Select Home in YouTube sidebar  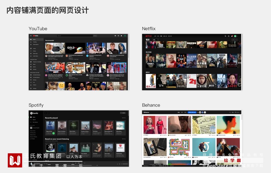tap(36, 40)
